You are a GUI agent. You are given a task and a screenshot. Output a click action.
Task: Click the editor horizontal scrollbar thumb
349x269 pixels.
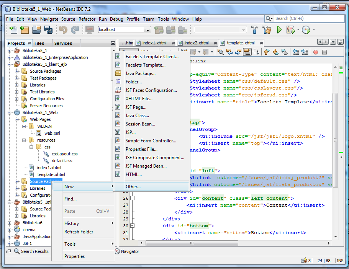(x=192, y=243)
